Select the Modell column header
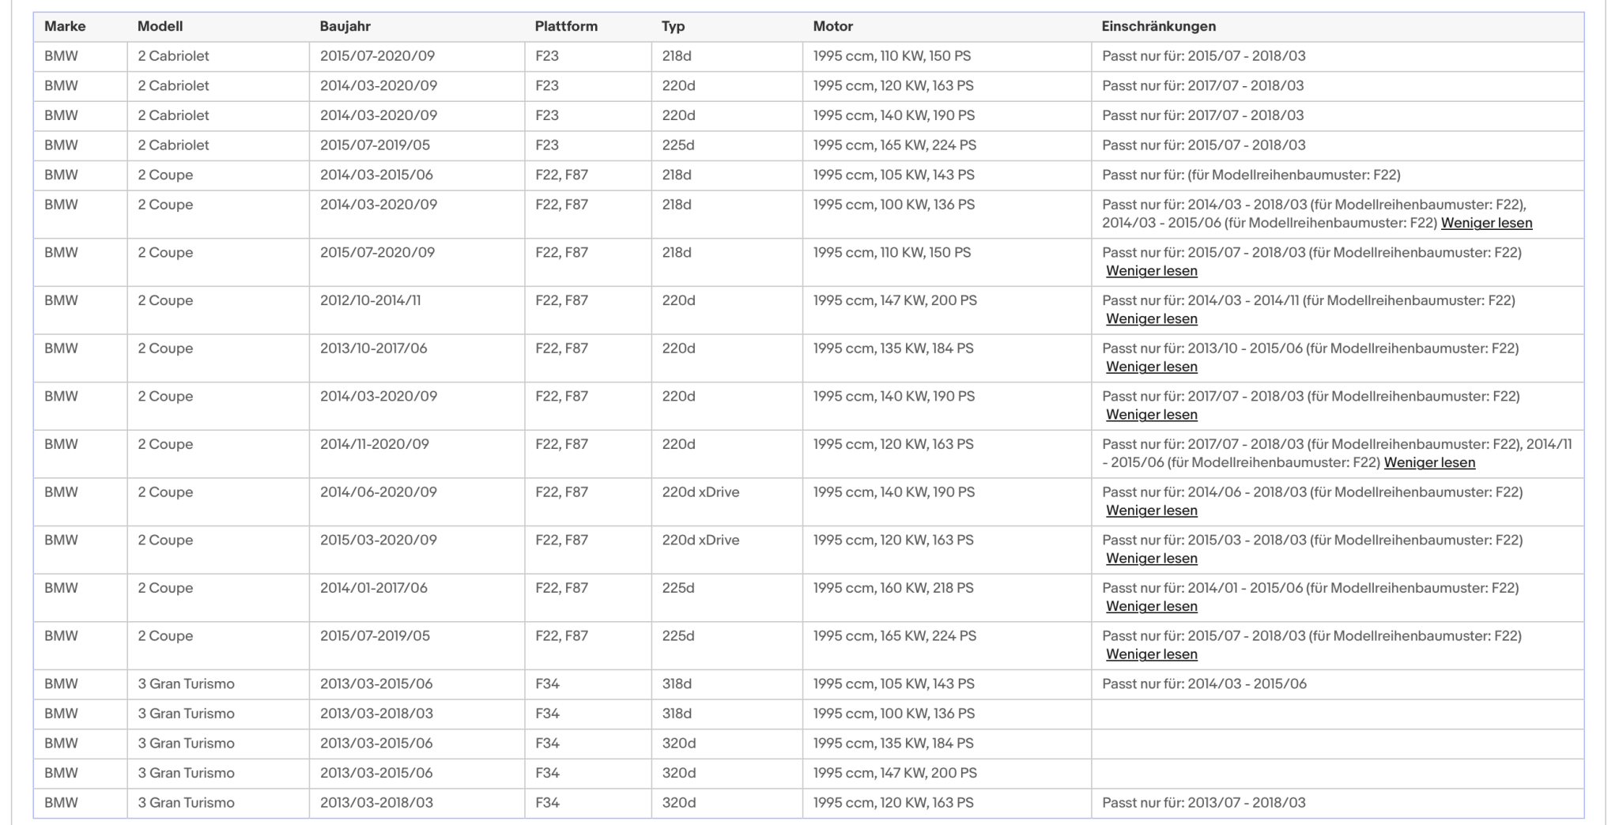This screenshot has height=825, width=1619. [x=160, y=26]
